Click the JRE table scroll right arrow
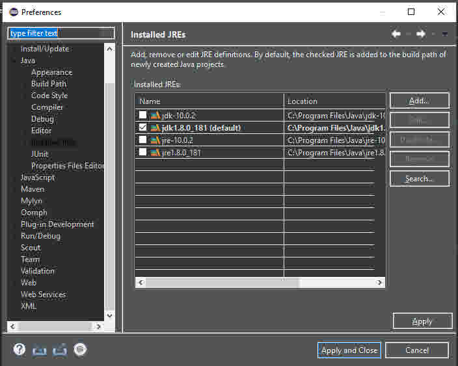 379,282
